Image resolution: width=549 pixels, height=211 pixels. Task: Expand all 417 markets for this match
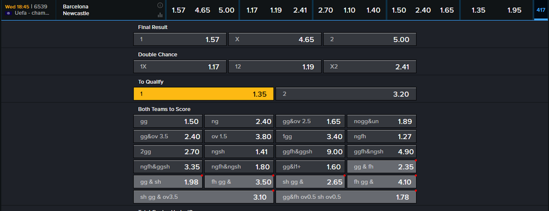(541, 10)
